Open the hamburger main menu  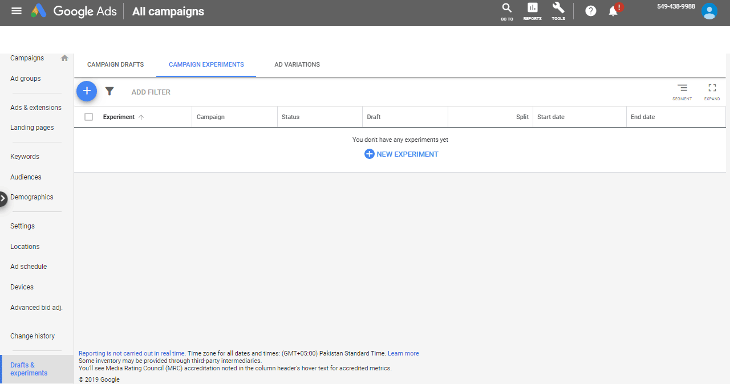17,11
